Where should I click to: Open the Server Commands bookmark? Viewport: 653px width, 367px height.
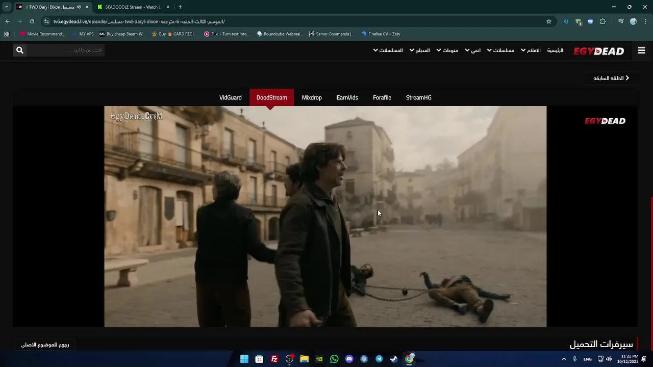(x=332, y=34)
